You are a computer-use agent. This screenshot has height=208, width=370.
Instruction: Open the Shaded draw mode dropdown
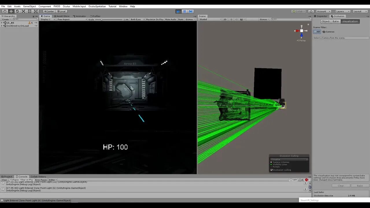coord(210,19)
